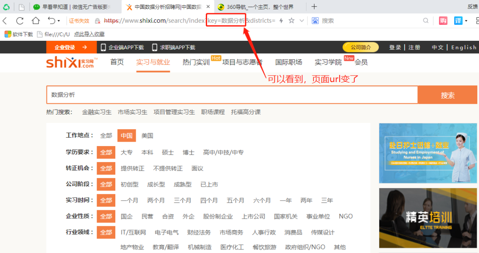Open the 项目与志愿者 nav item
Image resolution: width=479 pixels, height=253 pixels.
point(242,62)
